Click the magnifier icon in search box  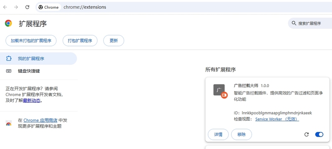click(x=294, y=23)
